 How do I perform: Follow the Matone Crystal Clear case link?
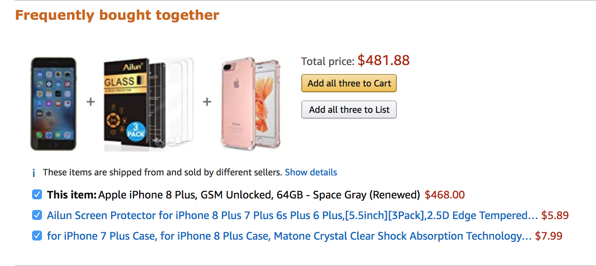[x=289, y=236]
